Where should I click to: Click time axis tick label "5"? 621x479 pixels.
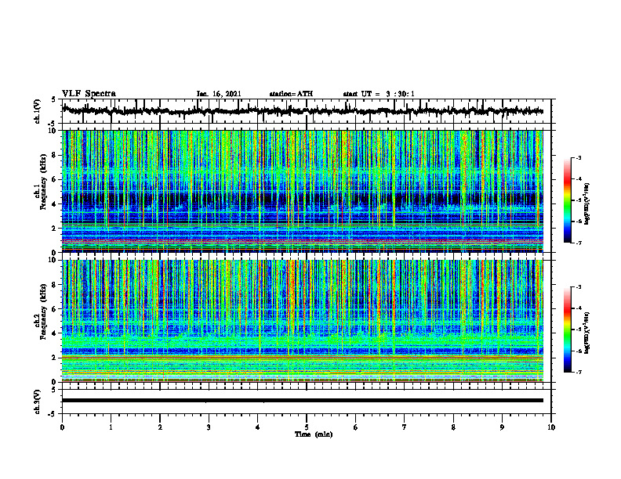click(x=307, y=427)
